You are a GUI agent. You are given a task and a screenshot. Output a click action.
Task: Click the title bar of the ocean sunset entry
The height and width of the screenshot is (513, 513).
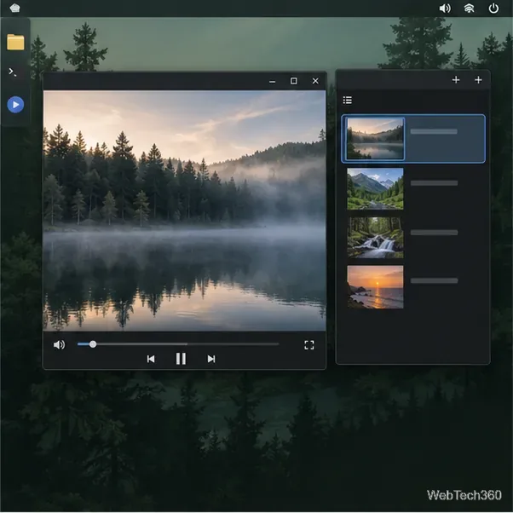(434, 280)
